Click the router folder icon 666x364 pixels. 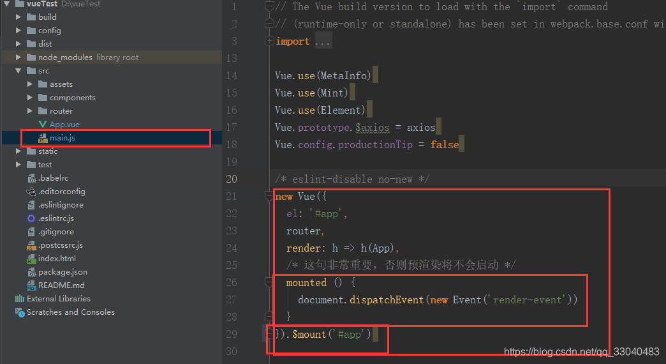43,111
